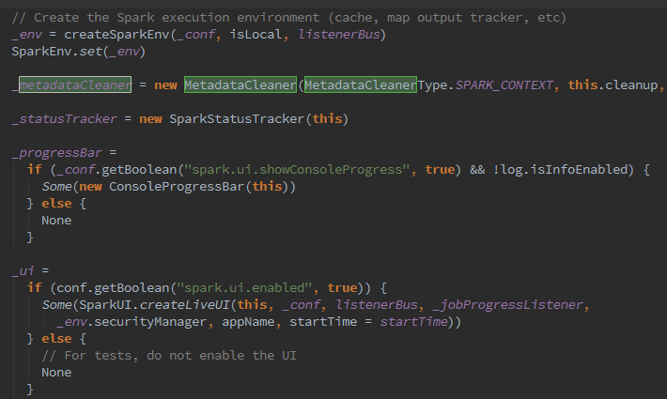This screenshot has width=667, height=399.
Task: Click the _statusTracker variable
Action: coord(64,119)
